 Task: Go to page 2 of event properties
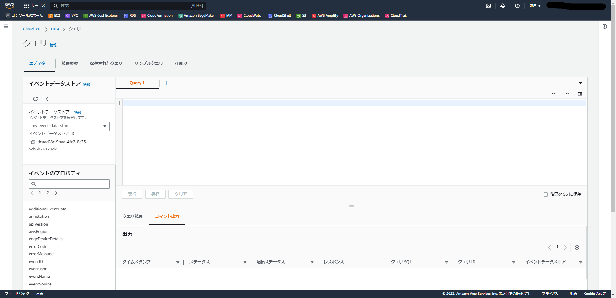[48, 193]
